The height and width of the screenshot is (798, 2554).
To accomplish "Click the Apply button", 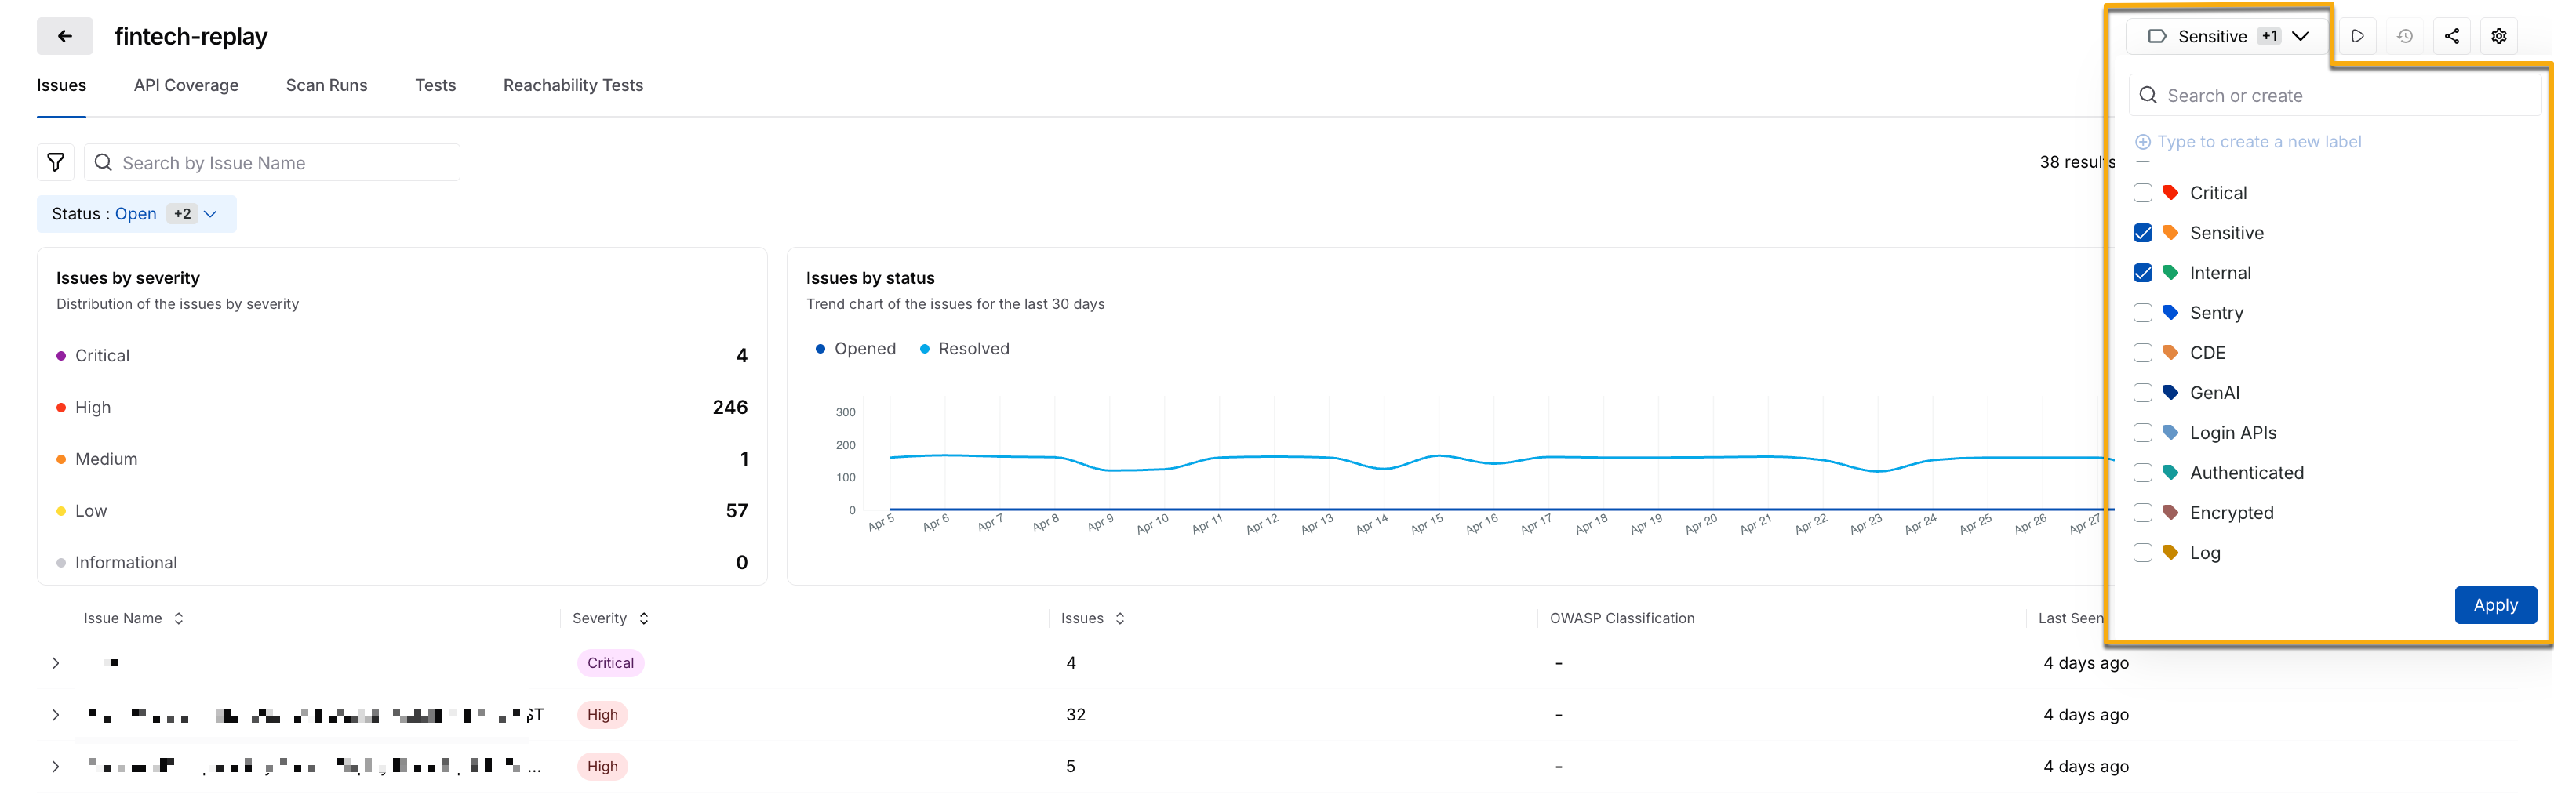I will tap(2494, 606).
